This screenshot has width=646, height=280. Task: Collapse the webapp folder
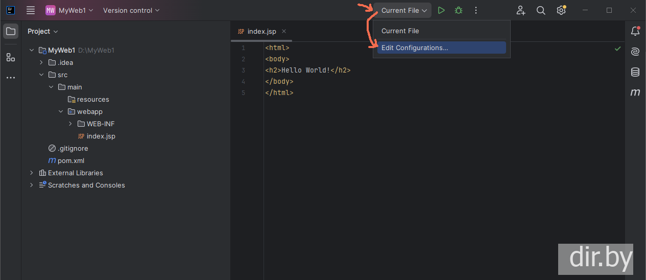[x=61, y=111]
